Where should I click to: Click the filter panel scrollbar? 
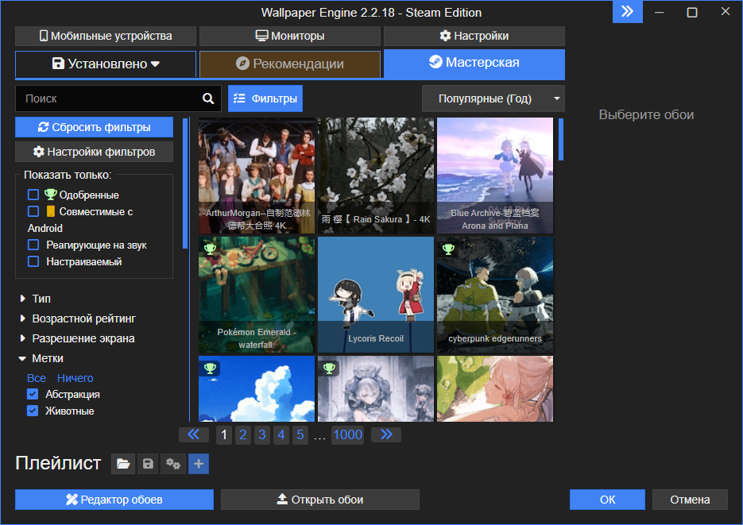click(185, 183)
